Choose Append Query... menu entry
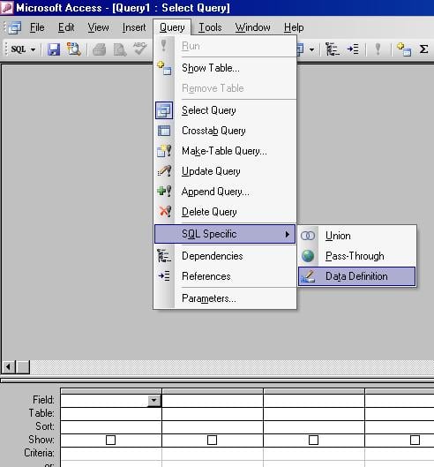434x467 pixels. pos(225,192)
